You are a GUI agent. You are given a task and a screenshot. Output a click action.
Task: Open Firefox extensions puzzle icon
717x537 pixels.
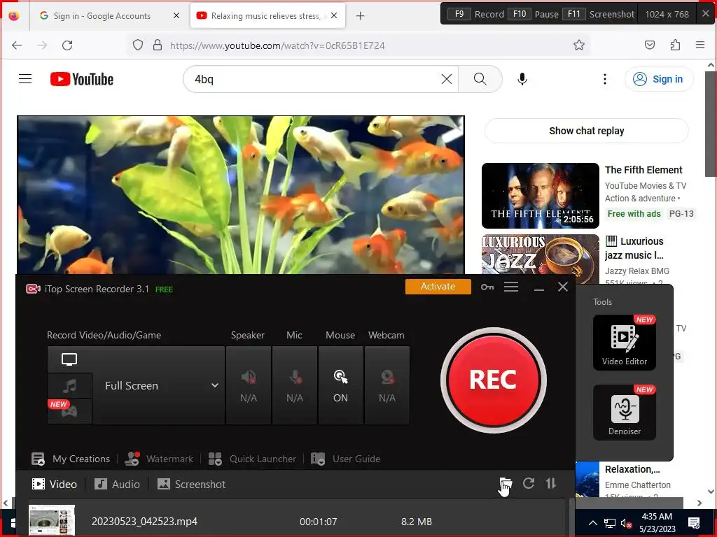point(675,45)
